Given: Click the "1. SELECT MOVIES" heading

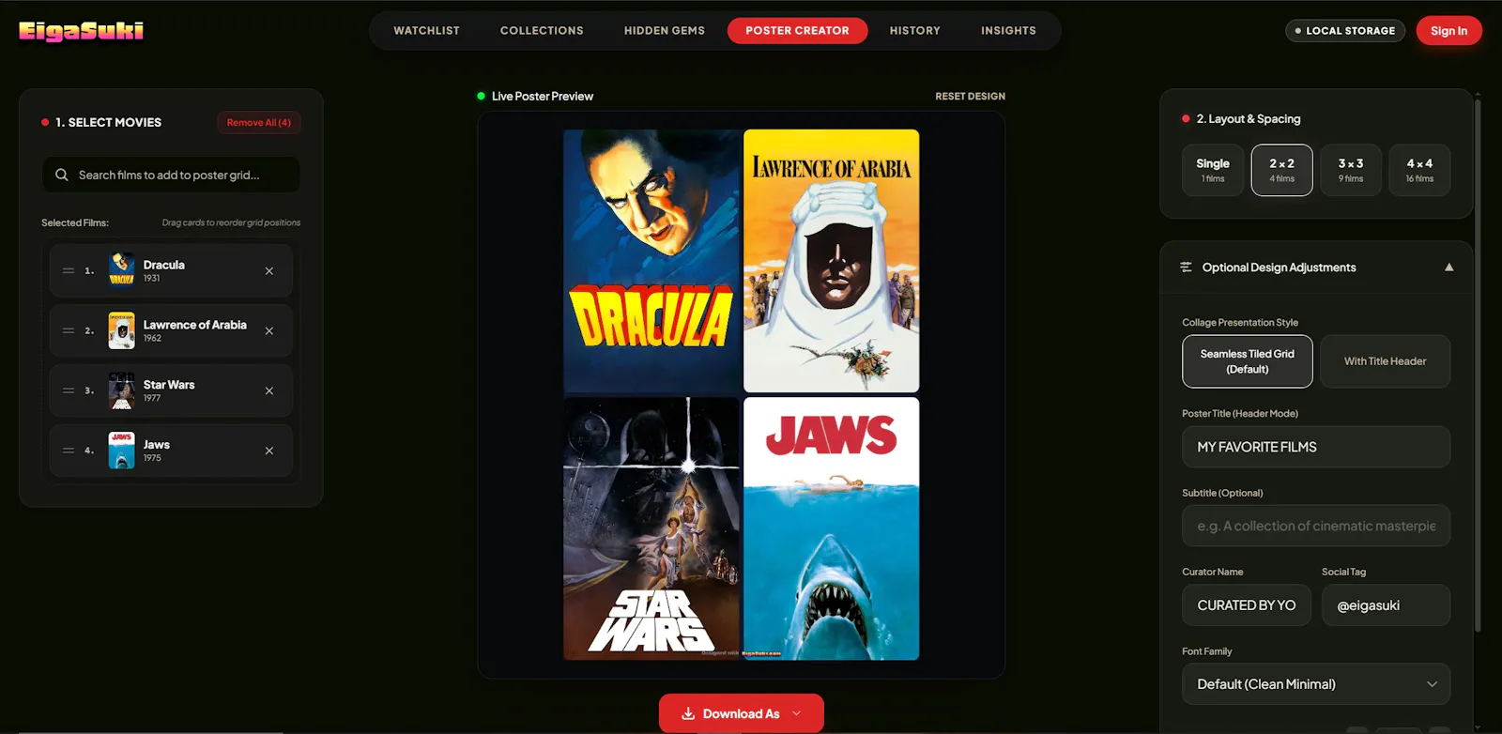Looking at the screenshot, I should pyautogui.click(x=108, y=123).
